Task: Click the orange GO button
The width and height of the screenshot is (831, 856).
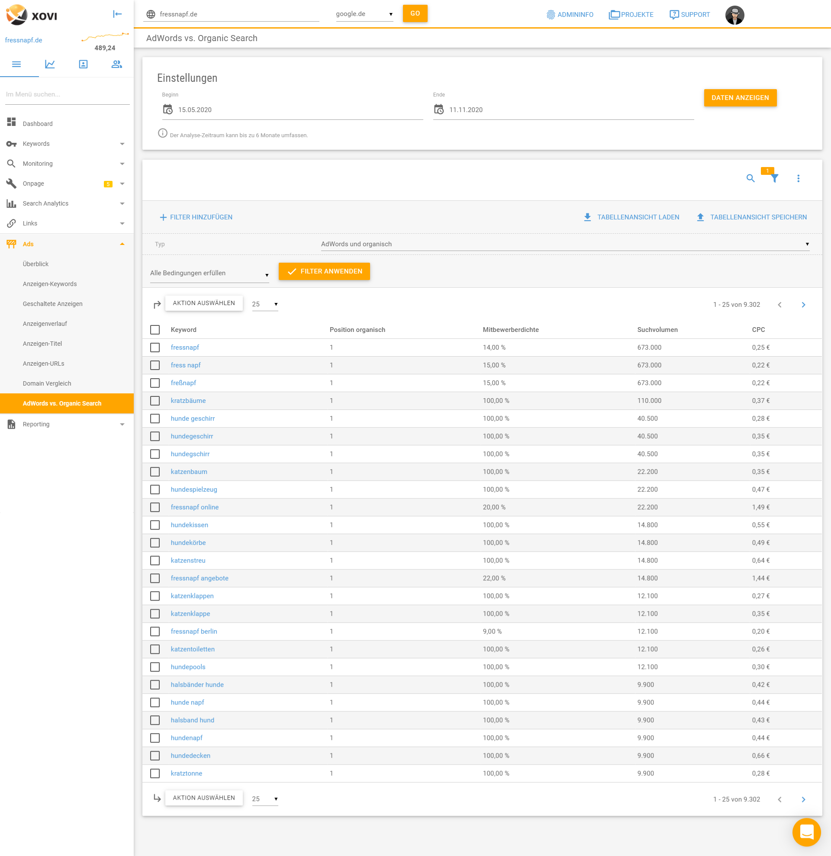Action: (x=415, y=13)
